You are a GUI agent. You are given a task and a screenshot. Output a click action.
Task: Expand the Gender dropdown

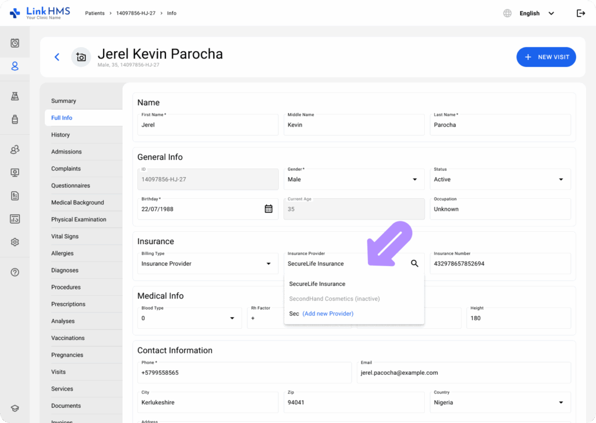pyautogui.click(x=414, y=180)
